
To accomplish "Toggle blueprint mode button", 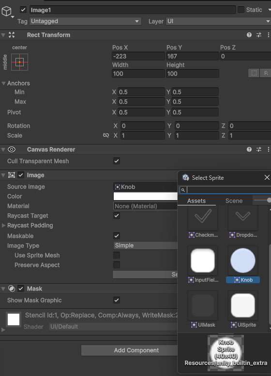I will click(x=254, y=73).
